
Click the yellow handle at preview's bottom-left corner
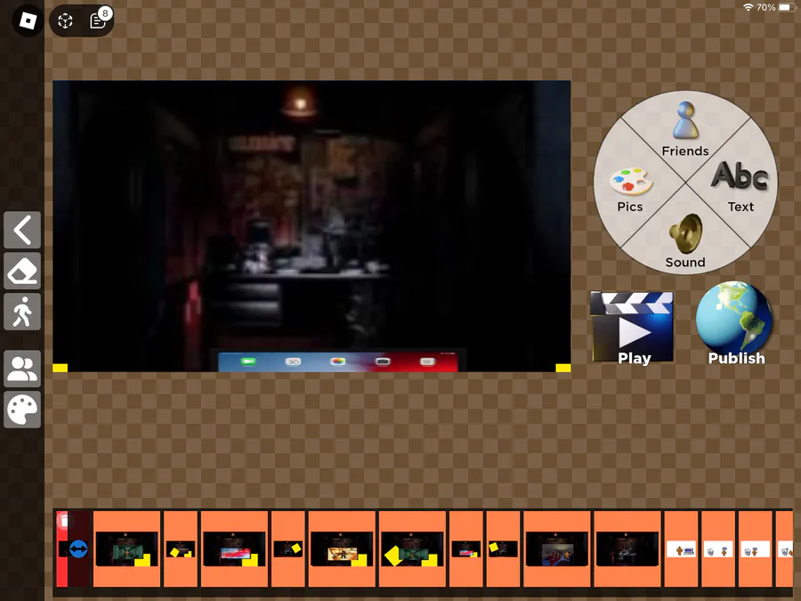(60, 368)
